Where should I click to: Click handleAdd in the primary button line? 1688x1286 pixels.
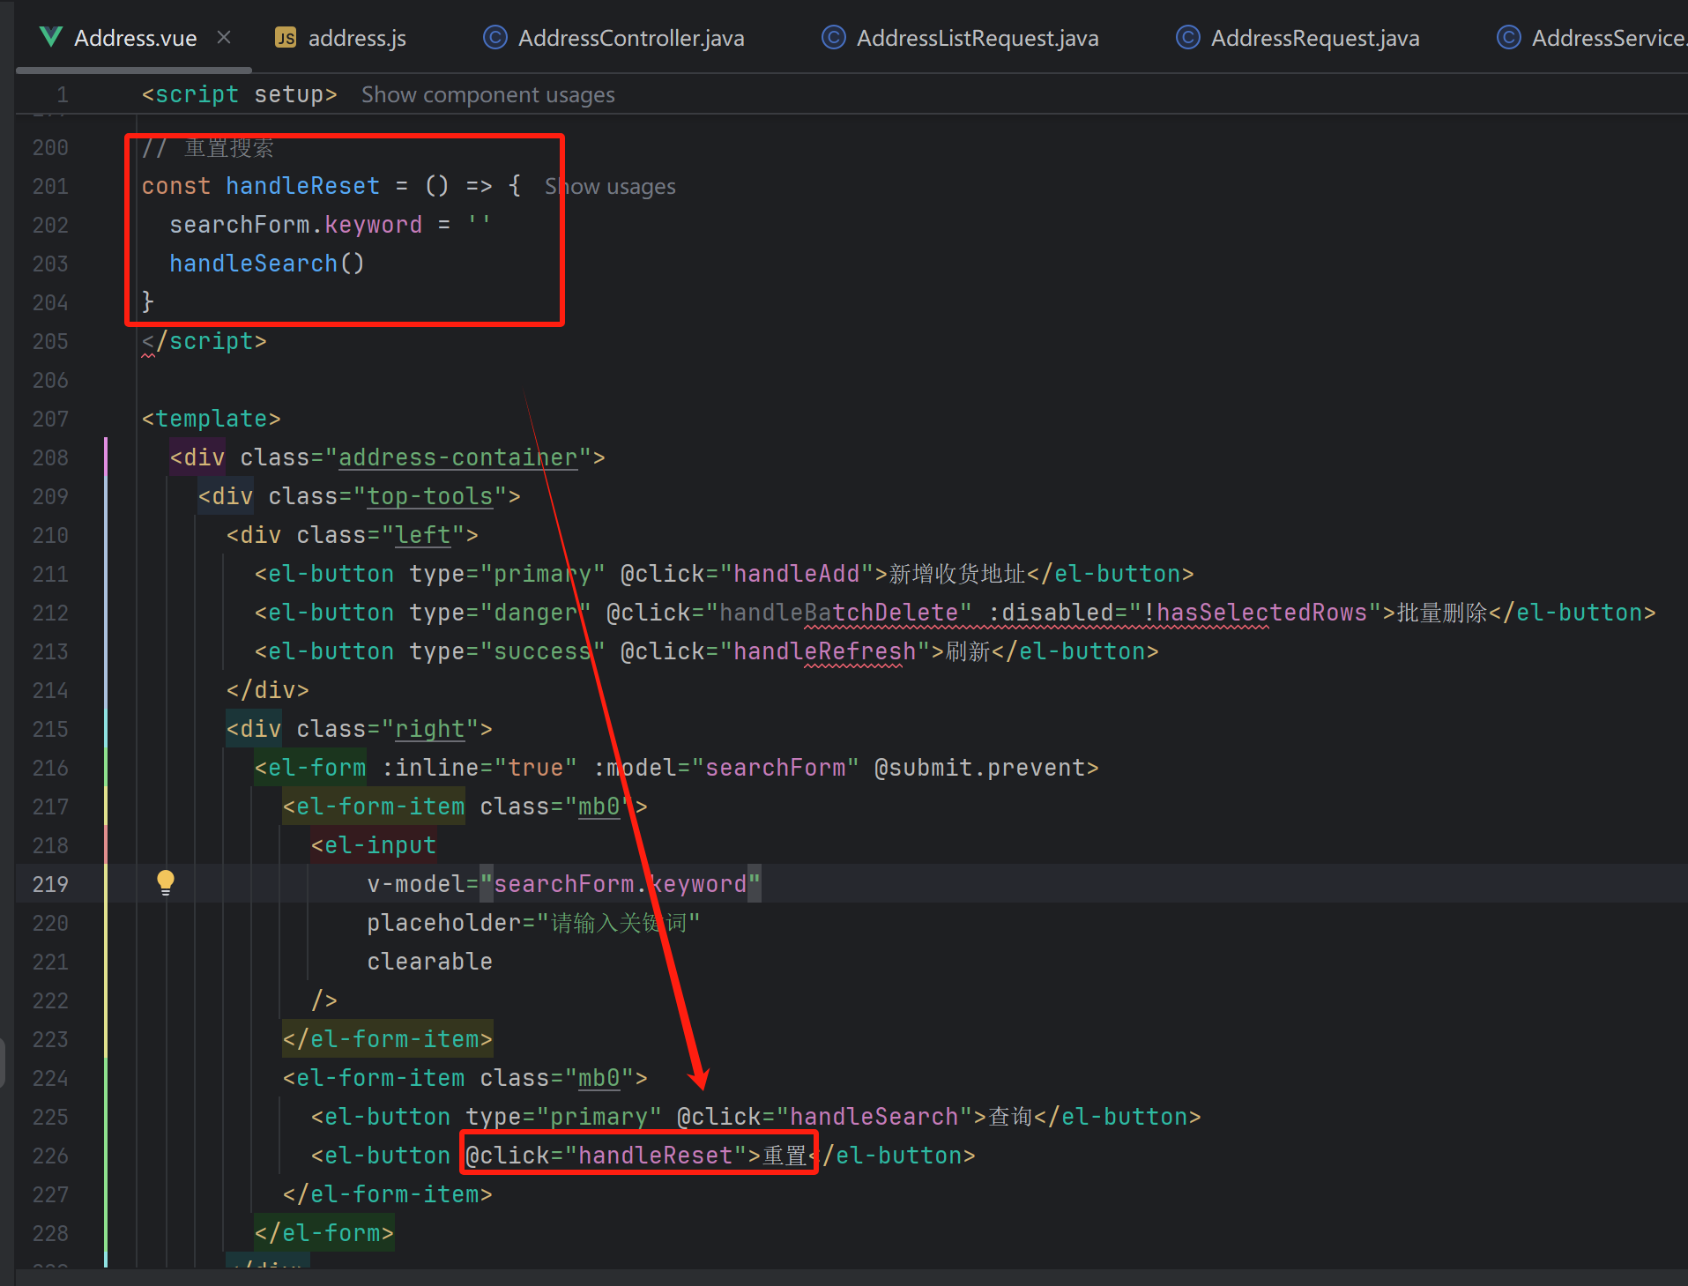coord(796,574)
